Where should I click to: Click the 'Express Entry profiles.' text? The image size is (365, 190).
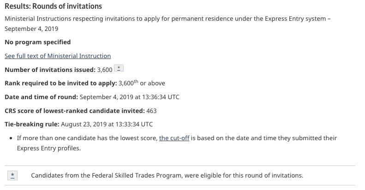(x=49, y=148)
